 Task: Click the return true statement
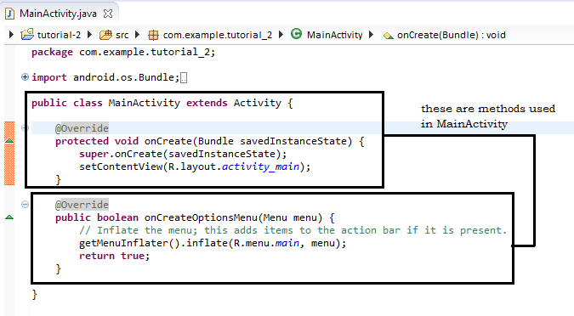coord(115,256)
